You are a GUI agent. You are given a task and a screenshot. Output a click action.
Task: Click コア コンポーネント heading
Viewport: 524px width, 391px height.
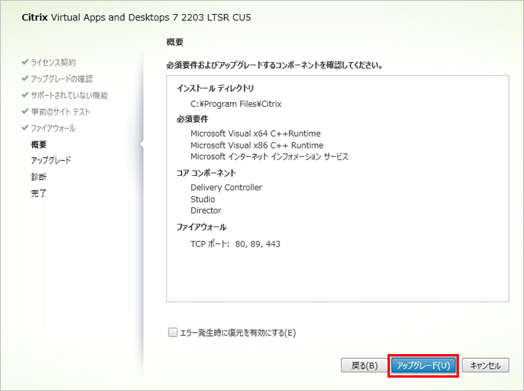coord(206,173)
